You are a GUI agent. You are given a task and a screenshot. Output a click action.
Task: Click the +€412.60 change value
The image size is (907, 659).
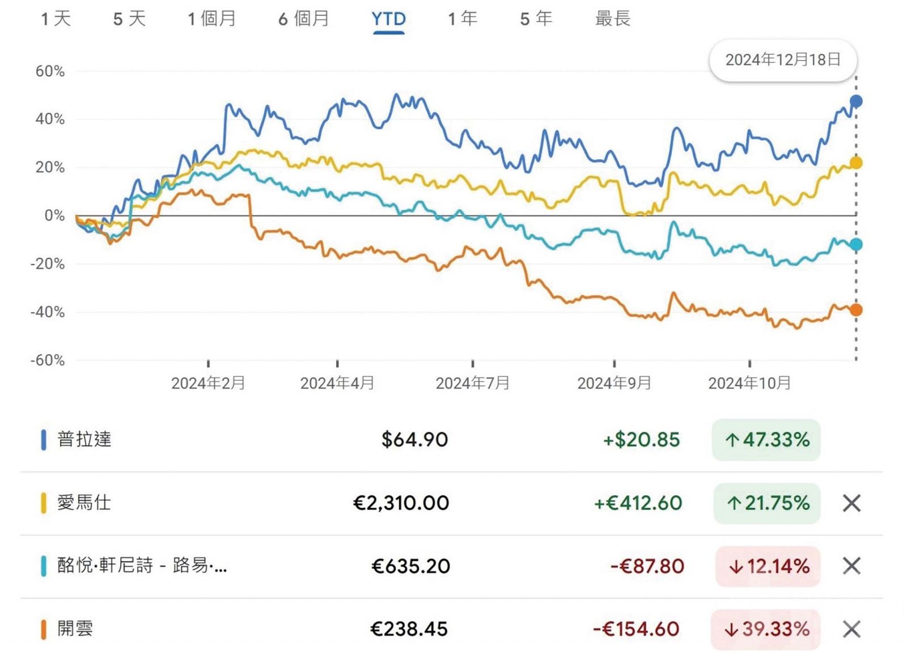pos(638,503)
